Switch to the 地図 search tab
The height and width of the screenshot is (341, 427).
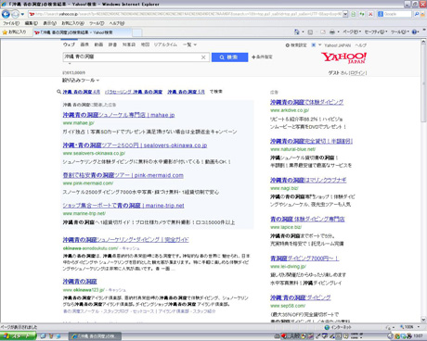(145, 44)
